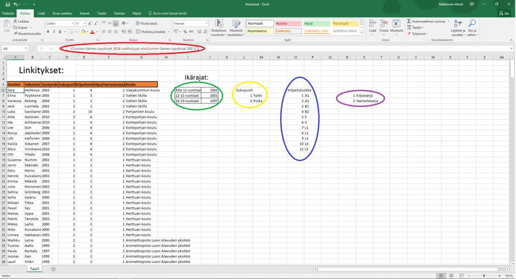Open the Muotoile cell format menu

397,26
